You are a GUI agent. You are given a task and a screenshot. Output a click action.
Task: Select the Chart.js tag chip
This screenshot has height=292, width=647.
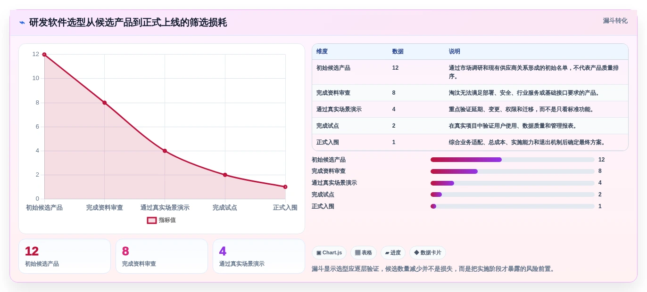pyautogui.click(x=329, y=253)
